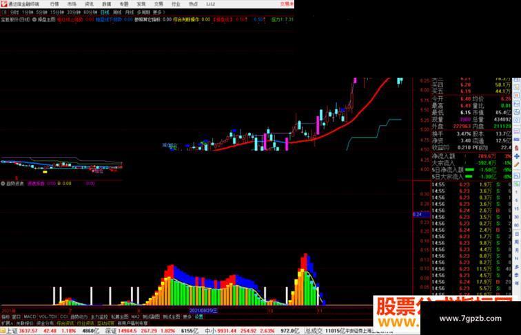Click the Tongdaxin app logo icon
Viewport: 521px width, 335px height.
(x=4, y=4)
